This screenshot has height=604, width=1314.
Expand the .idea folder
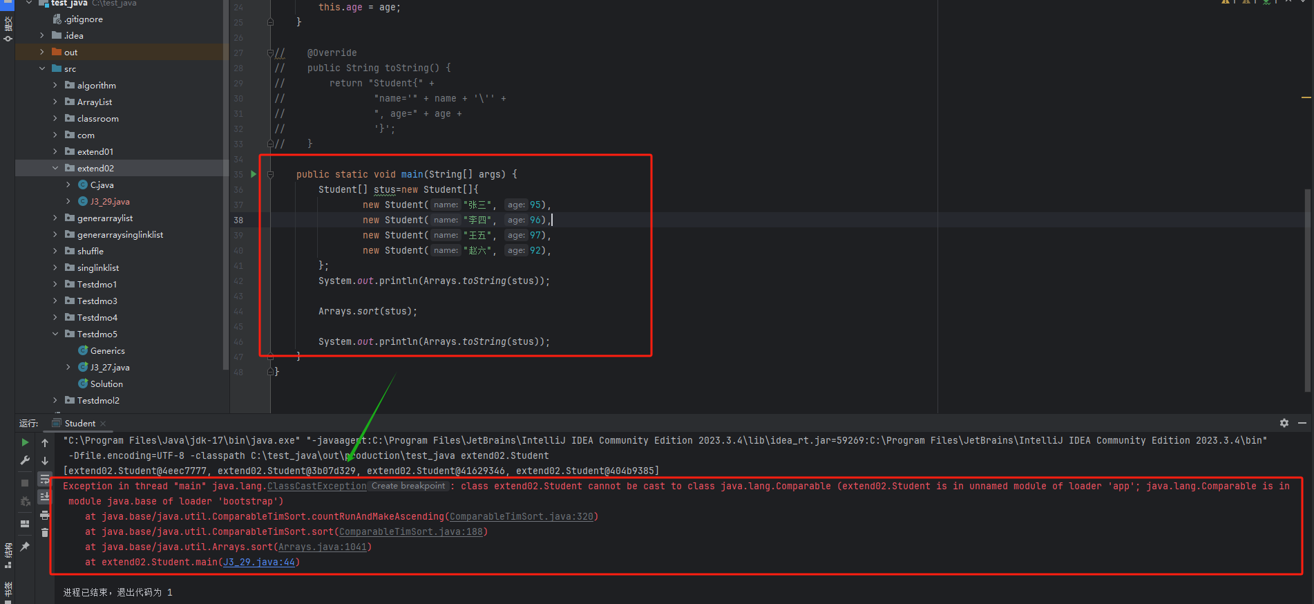tap(42, 35)
